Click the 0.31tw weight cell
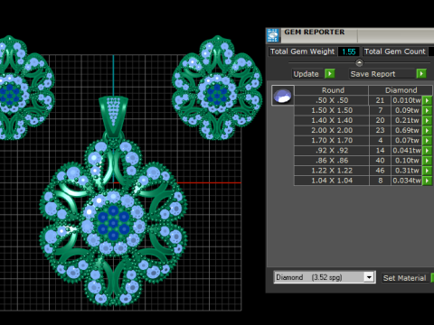The width and height of the screenshot is (434, 325). (x=407, y=171)
